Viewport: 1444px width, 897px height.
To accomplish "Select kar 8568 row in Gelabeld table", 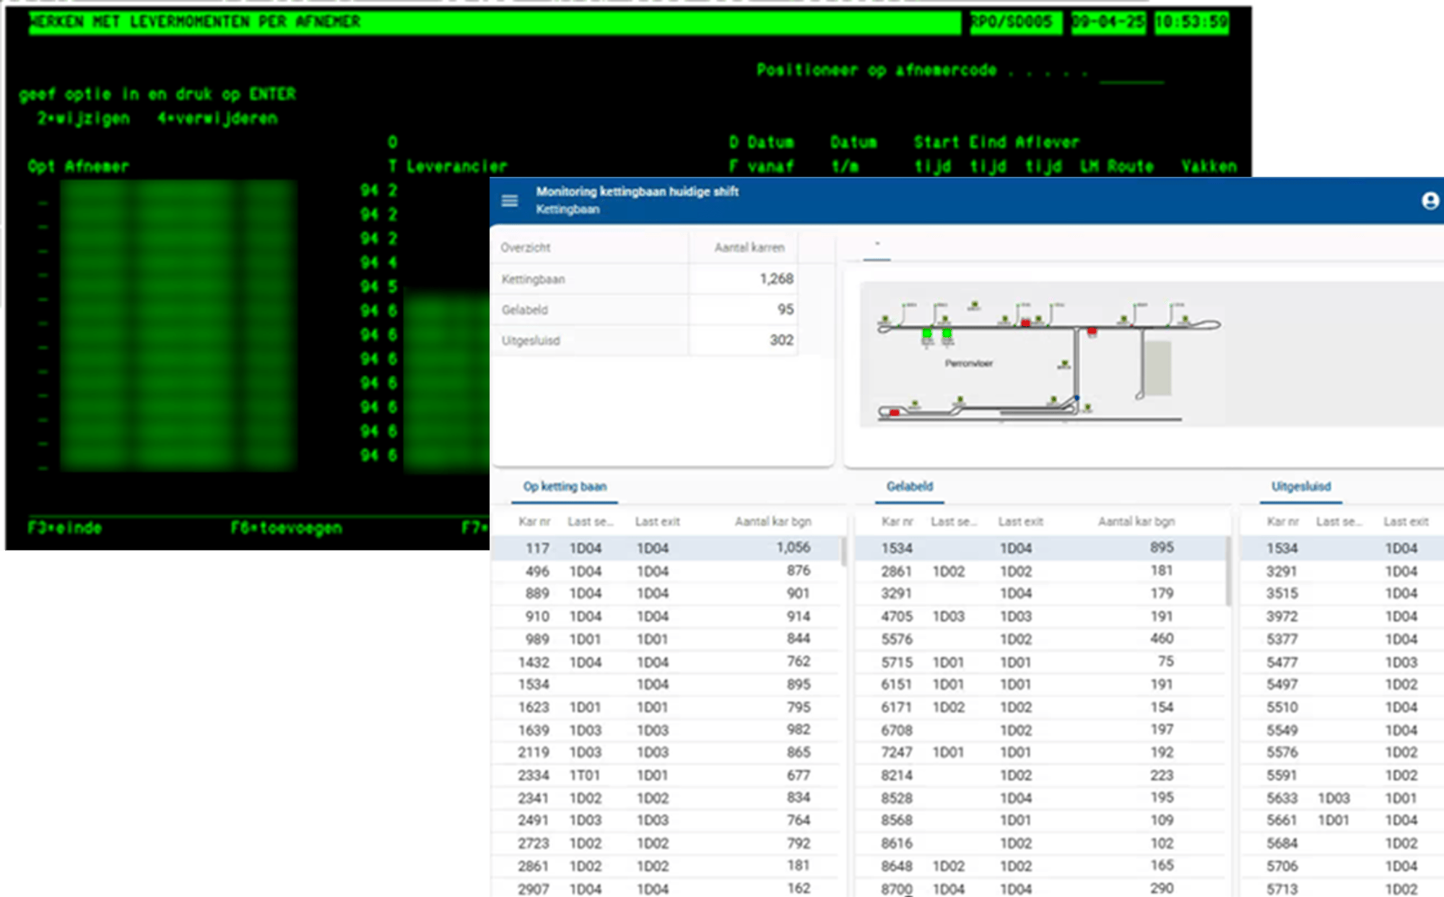I will point(1040,821).
